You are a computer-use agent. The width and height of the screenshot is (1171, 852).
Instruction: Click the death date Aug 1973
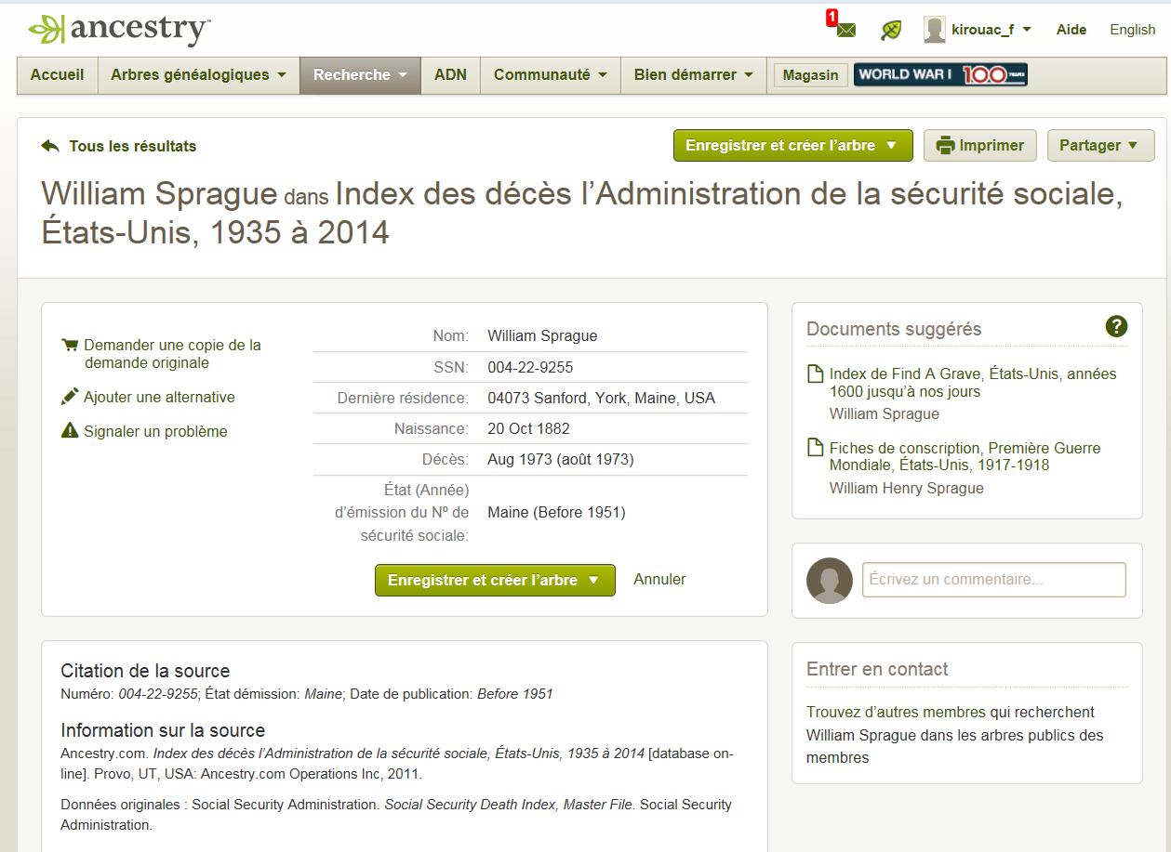click(x=560, y=460)
